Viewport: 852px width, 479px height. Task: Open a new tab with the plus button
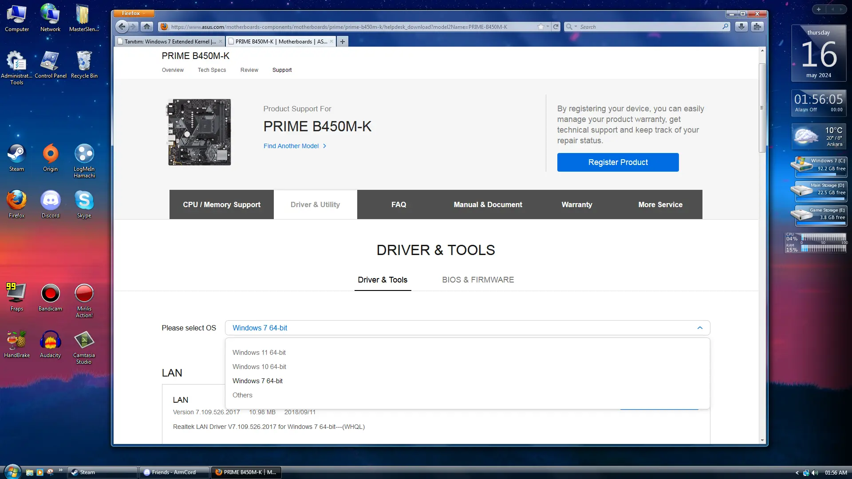pos(342,41)
